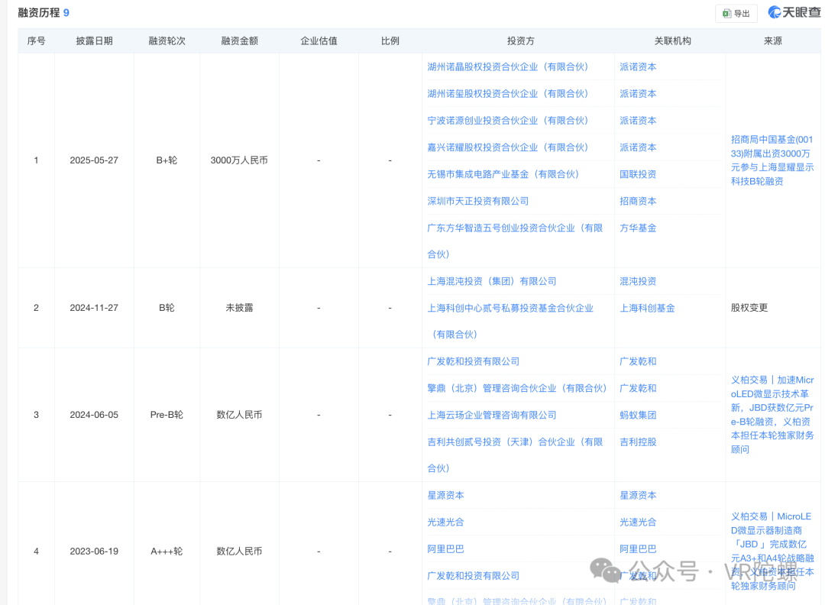Open 广发乾和投资有限公司 in the Pre-B轮 row

click(x=474, y=361)
